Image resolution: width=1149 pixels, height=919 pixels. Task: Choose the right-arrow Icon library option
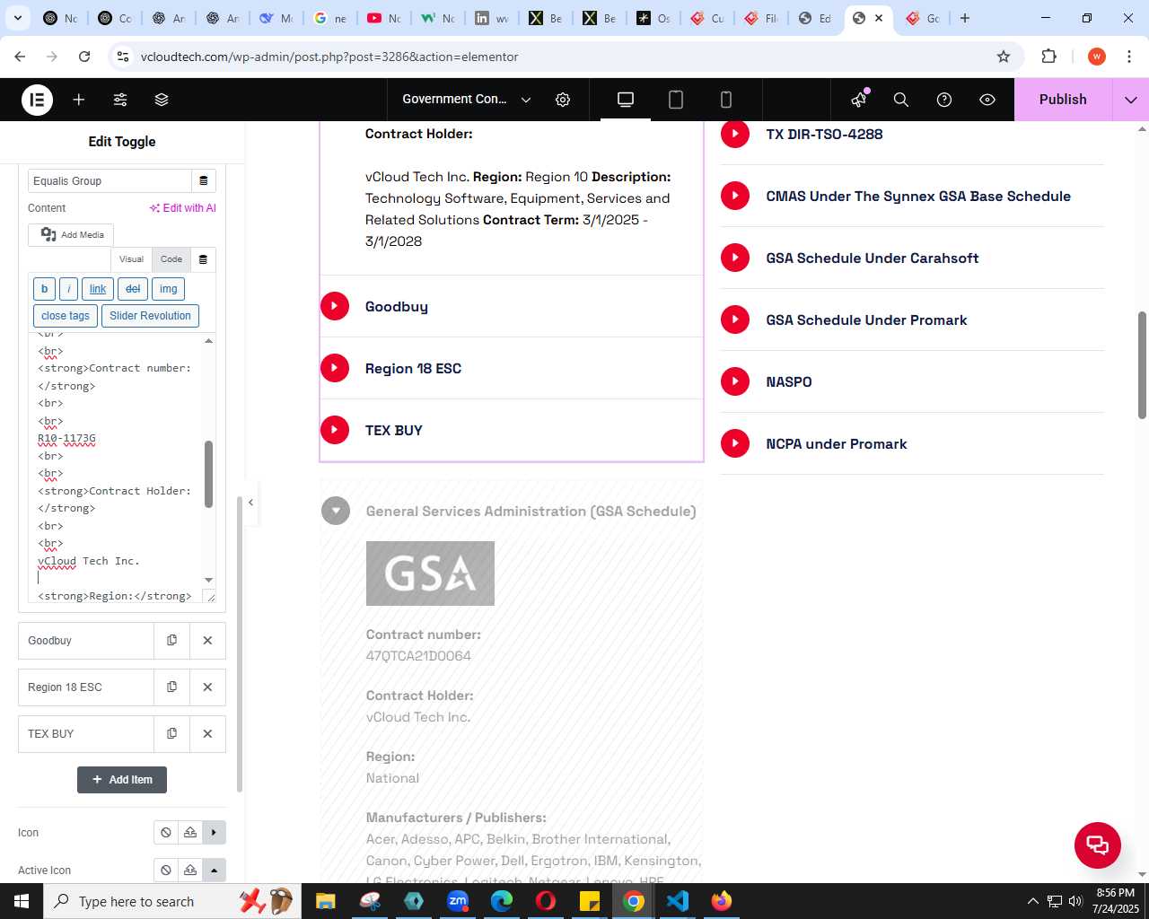214,833
